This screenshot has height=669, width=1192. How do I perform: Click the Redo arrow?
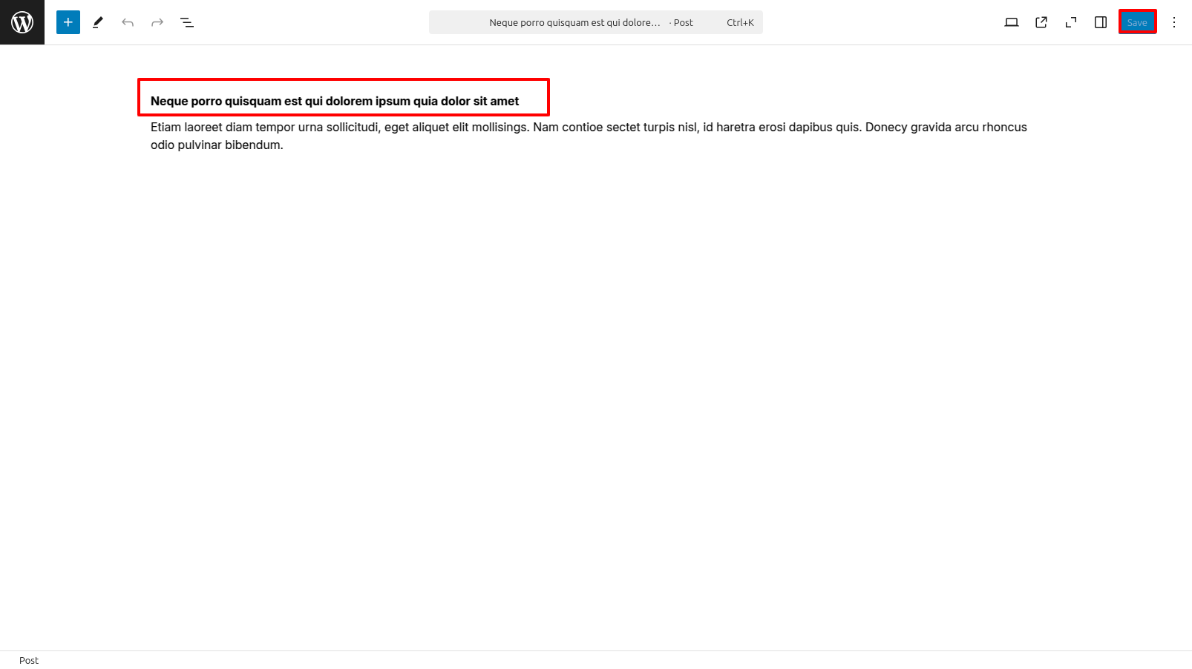click(157, 22)
